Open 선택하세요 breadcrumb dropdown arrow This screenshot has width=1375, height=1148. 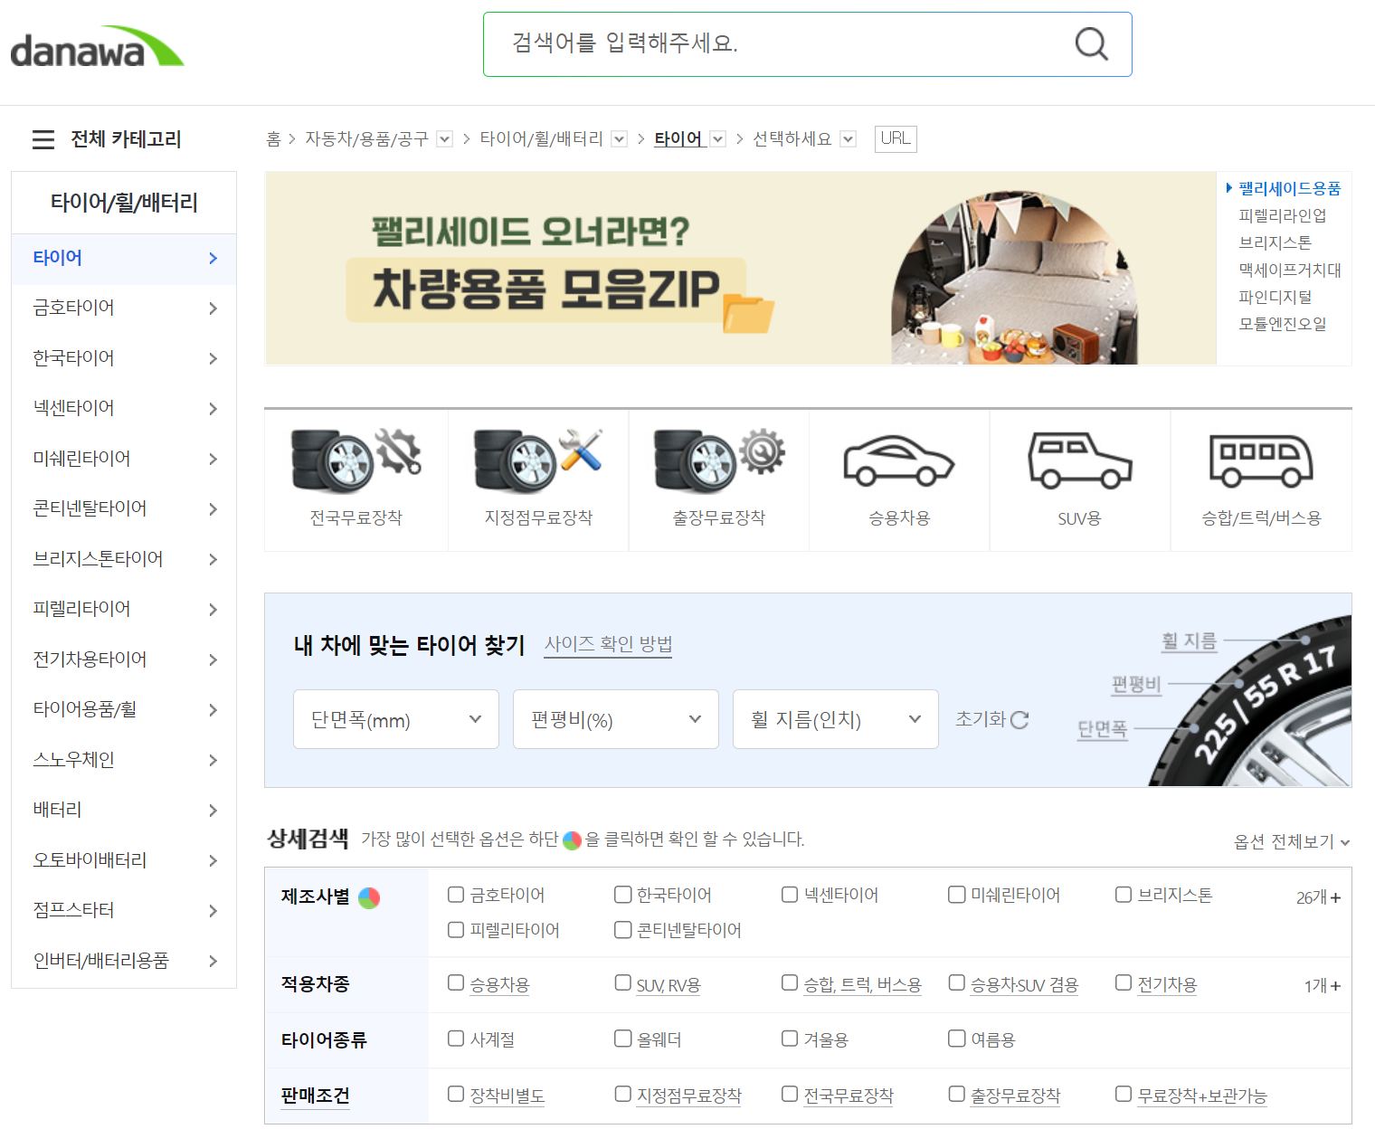pyautogui.click(x=849, y=139)
